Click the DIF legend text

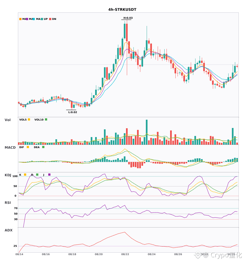pos(22,147)
